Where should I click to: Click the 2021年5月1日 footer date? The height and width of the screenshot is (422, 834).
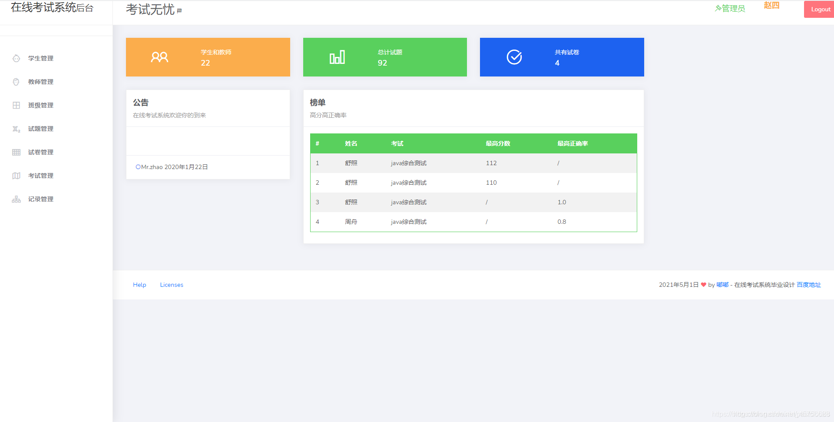coord(678,285)
